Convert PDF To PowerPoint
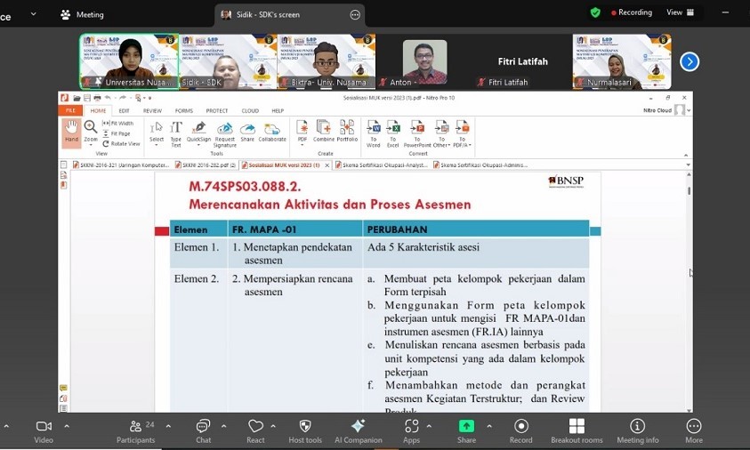This screenshot has height=450, width=750. [x=417, y=133]
